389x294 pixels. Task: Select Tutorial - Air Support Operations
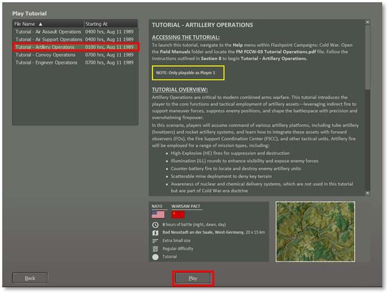tap(48, 40)
